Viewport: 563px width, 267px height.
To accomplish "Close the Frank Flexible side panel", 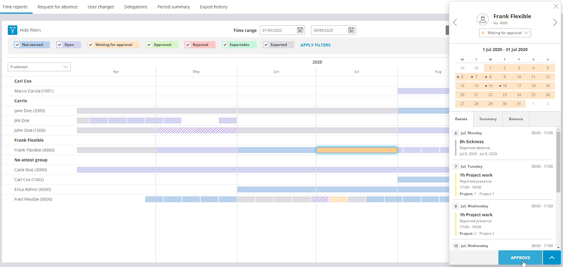I will [556, 6].
